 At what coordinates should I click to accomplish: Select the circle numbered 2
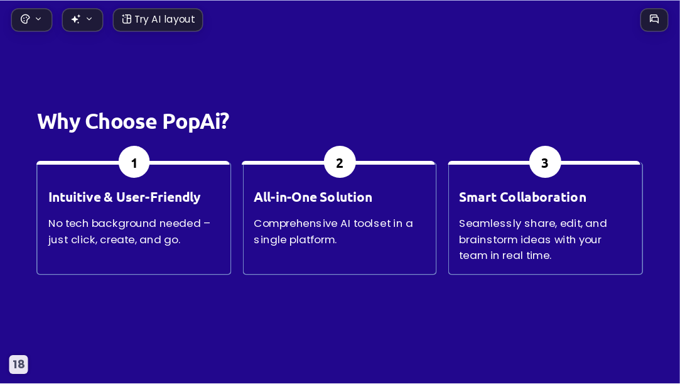[340, 162]
